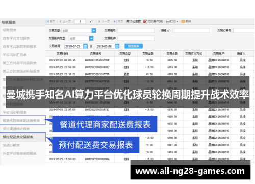This screenshot has width=255, height=184.
Task: Open 平台活动汇总表 in sidebar
Action: [x=14, y=55]
